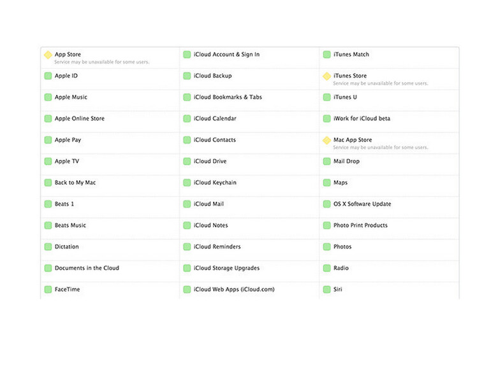491x368 pixels.
Task: Click the green status icon beside Apple Online Store
Action: click(48, 118)
